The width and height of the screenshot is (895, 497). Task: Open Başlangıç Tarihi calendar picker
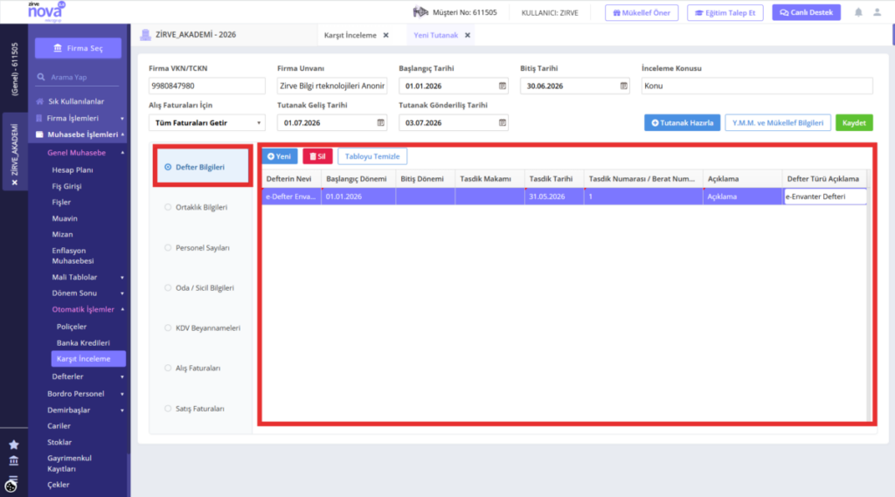pos(503,86)
